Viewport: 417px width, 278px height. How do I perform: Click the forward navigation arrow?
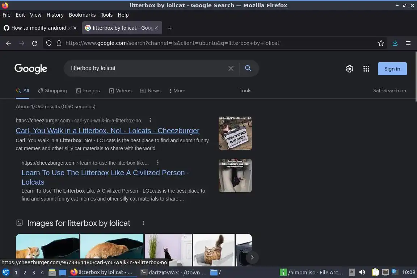click(x=22, y=43)
